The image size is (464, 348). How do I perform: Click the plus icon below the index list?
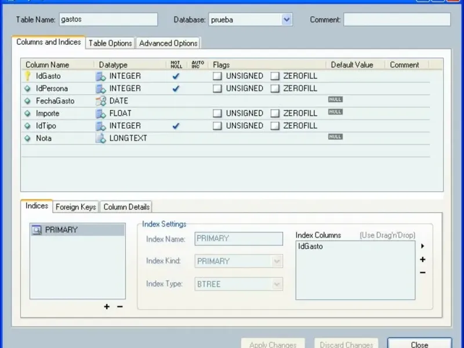(x=107, y=306)
